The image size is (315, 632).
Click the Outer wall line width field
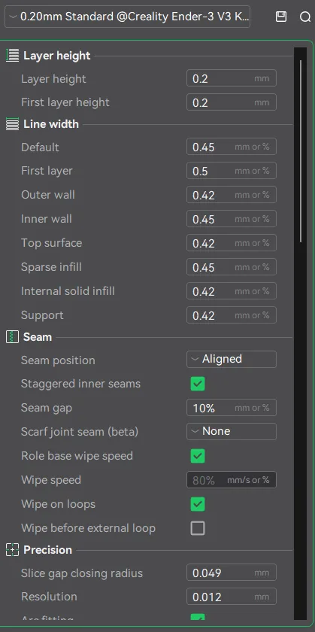click(232, 195)
